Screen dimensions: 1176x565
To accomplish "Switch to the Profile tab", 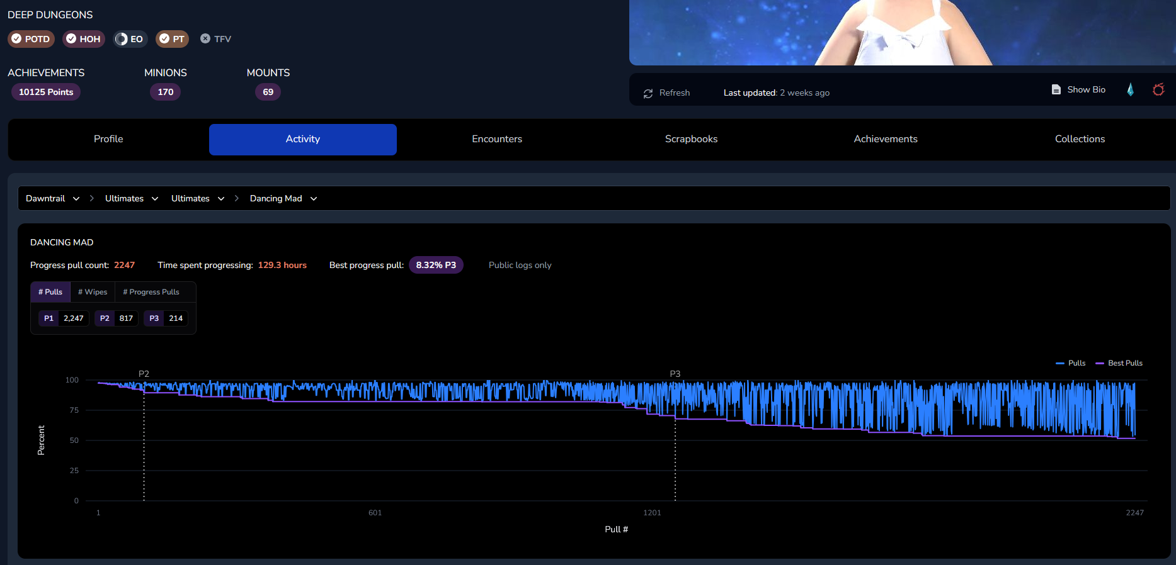I will (108, 139).
